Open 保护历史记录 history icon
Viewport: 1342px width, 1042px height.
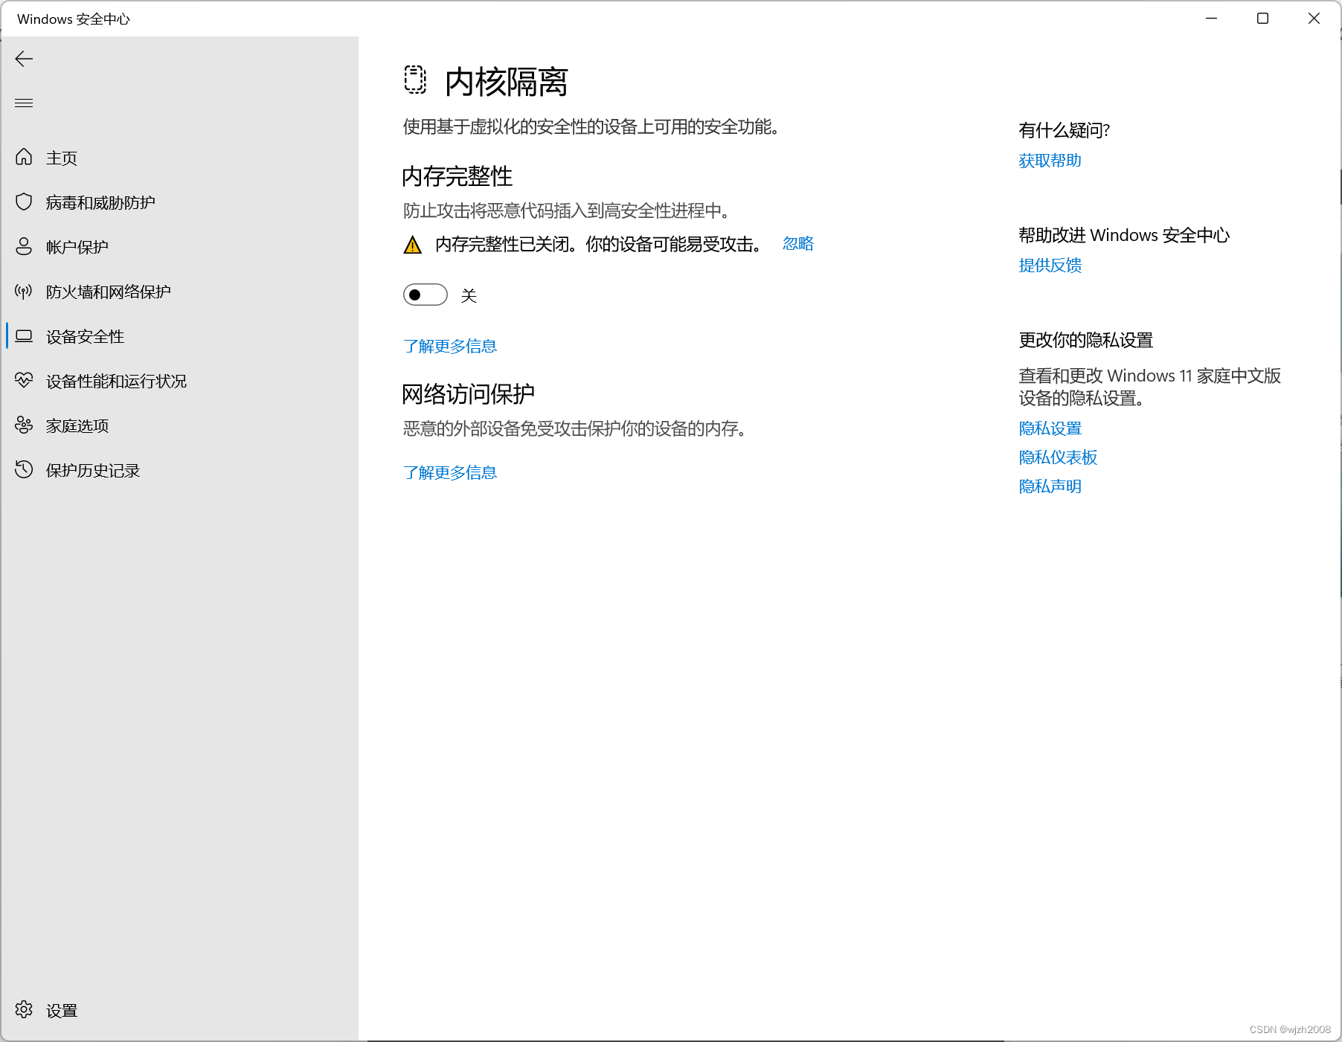[23, 469]
